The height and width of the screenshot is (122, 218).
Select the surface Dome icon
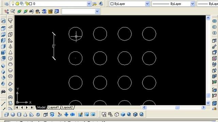(10, 64)
